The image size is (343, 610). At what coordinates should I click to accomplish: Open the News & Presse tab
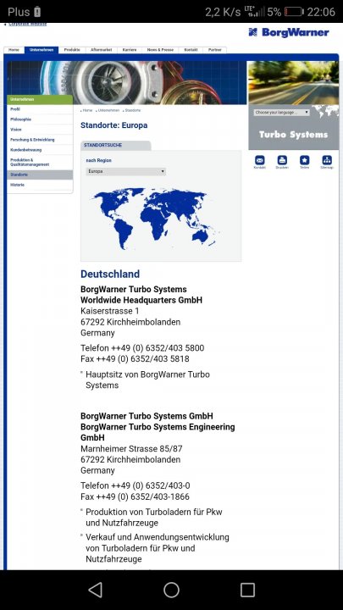click(160, 50)
